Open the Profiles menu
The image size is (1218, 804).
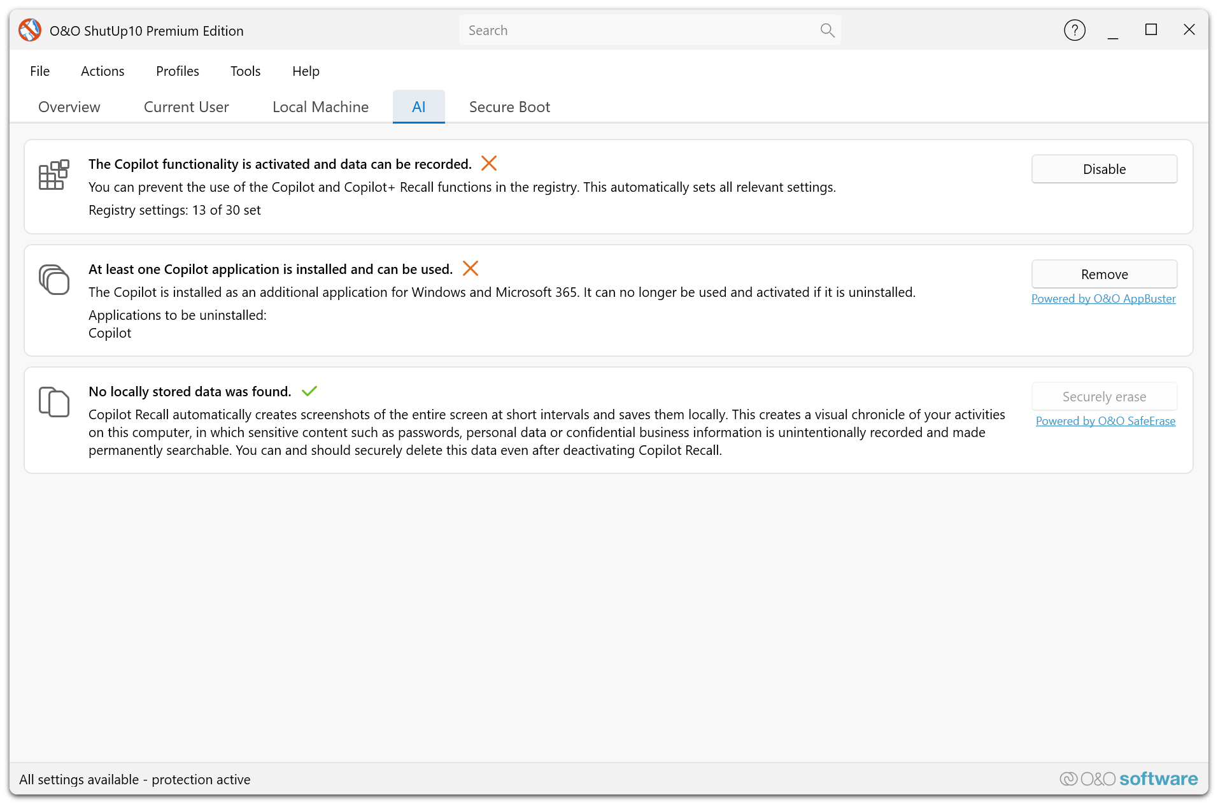coord(178,71)
